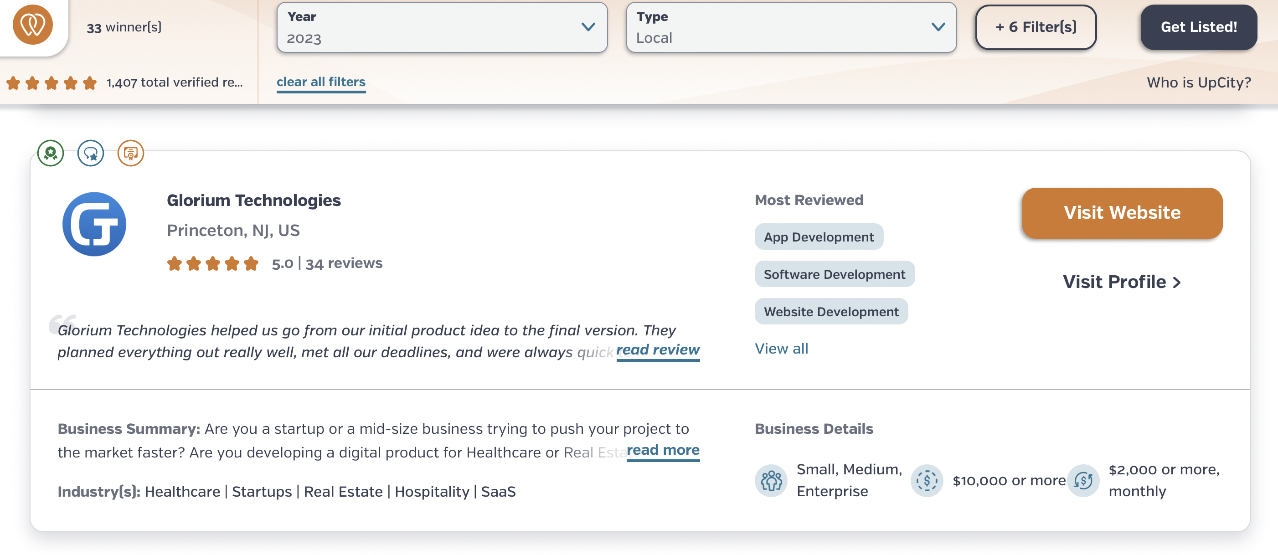Click the Princeton, NJ, US location text
Image resolution: width=1278 pixels, height=555 pixels.
point(233,231)
